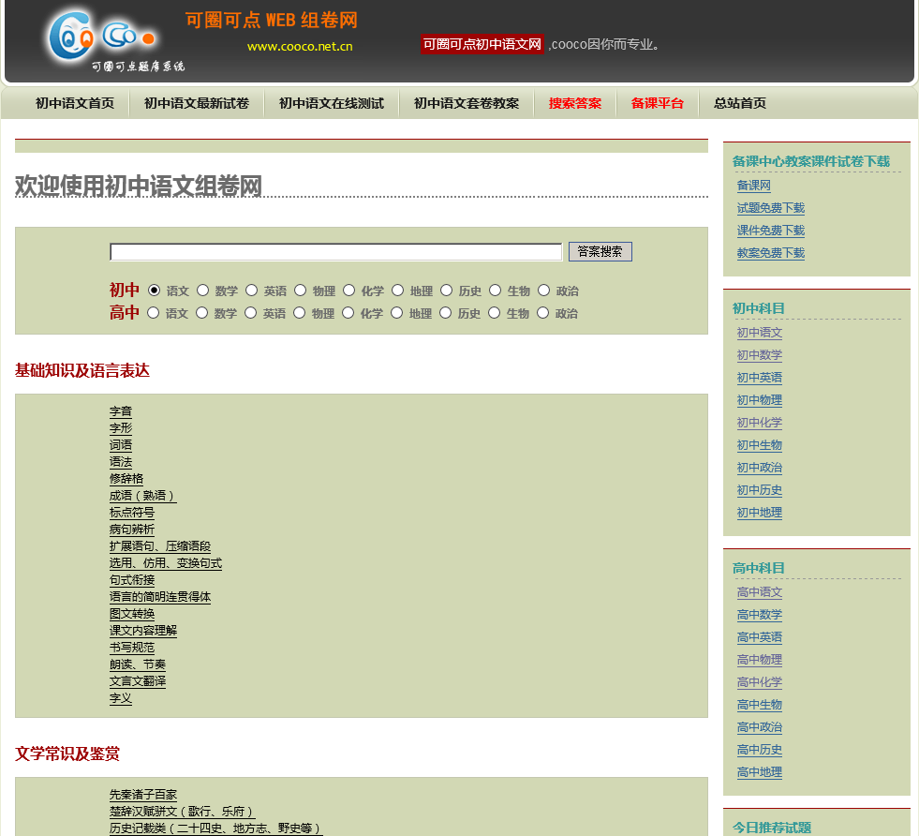Screen dimensions: 919x836
Task: Focus the answer search input field
Action: (335, 252)
